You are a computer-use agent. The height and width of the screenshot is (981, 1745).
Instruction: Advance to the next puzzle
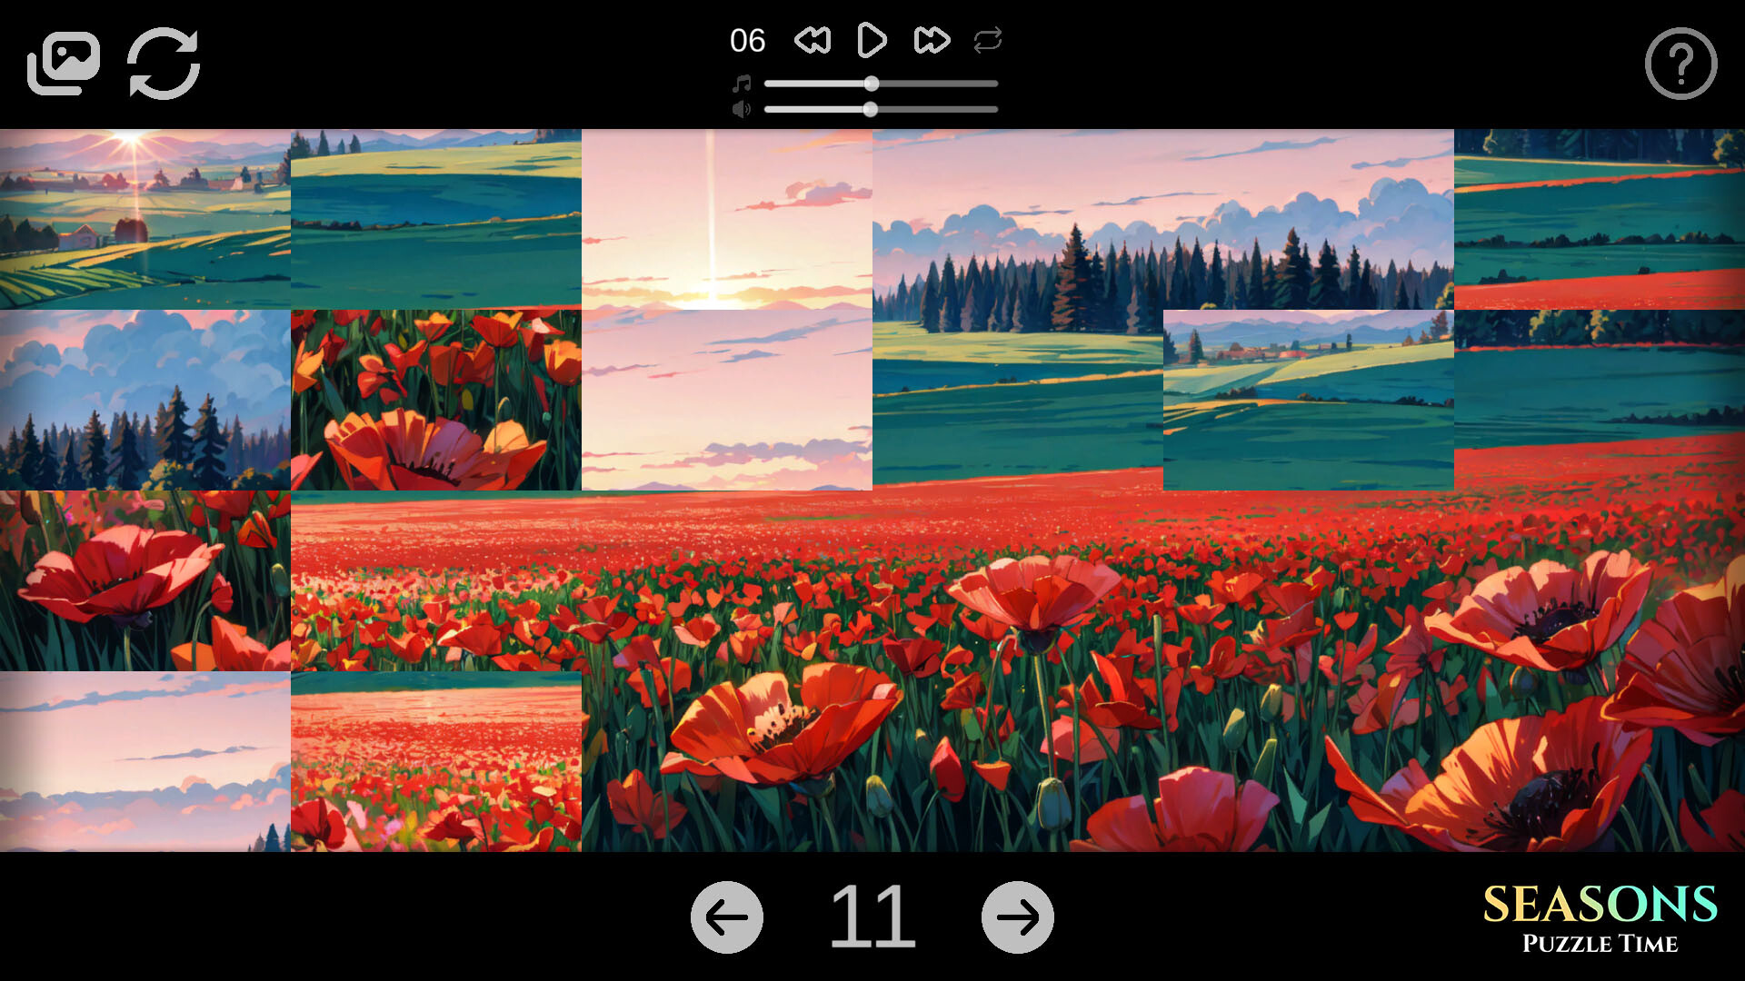tap(1017, 918)
